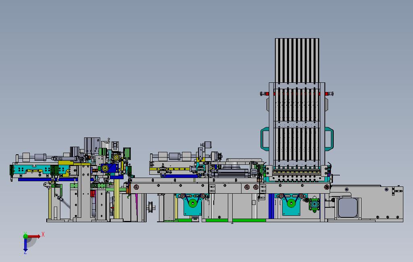
Task: Select the right teal handle on the magazine frame
Action: 329,139
